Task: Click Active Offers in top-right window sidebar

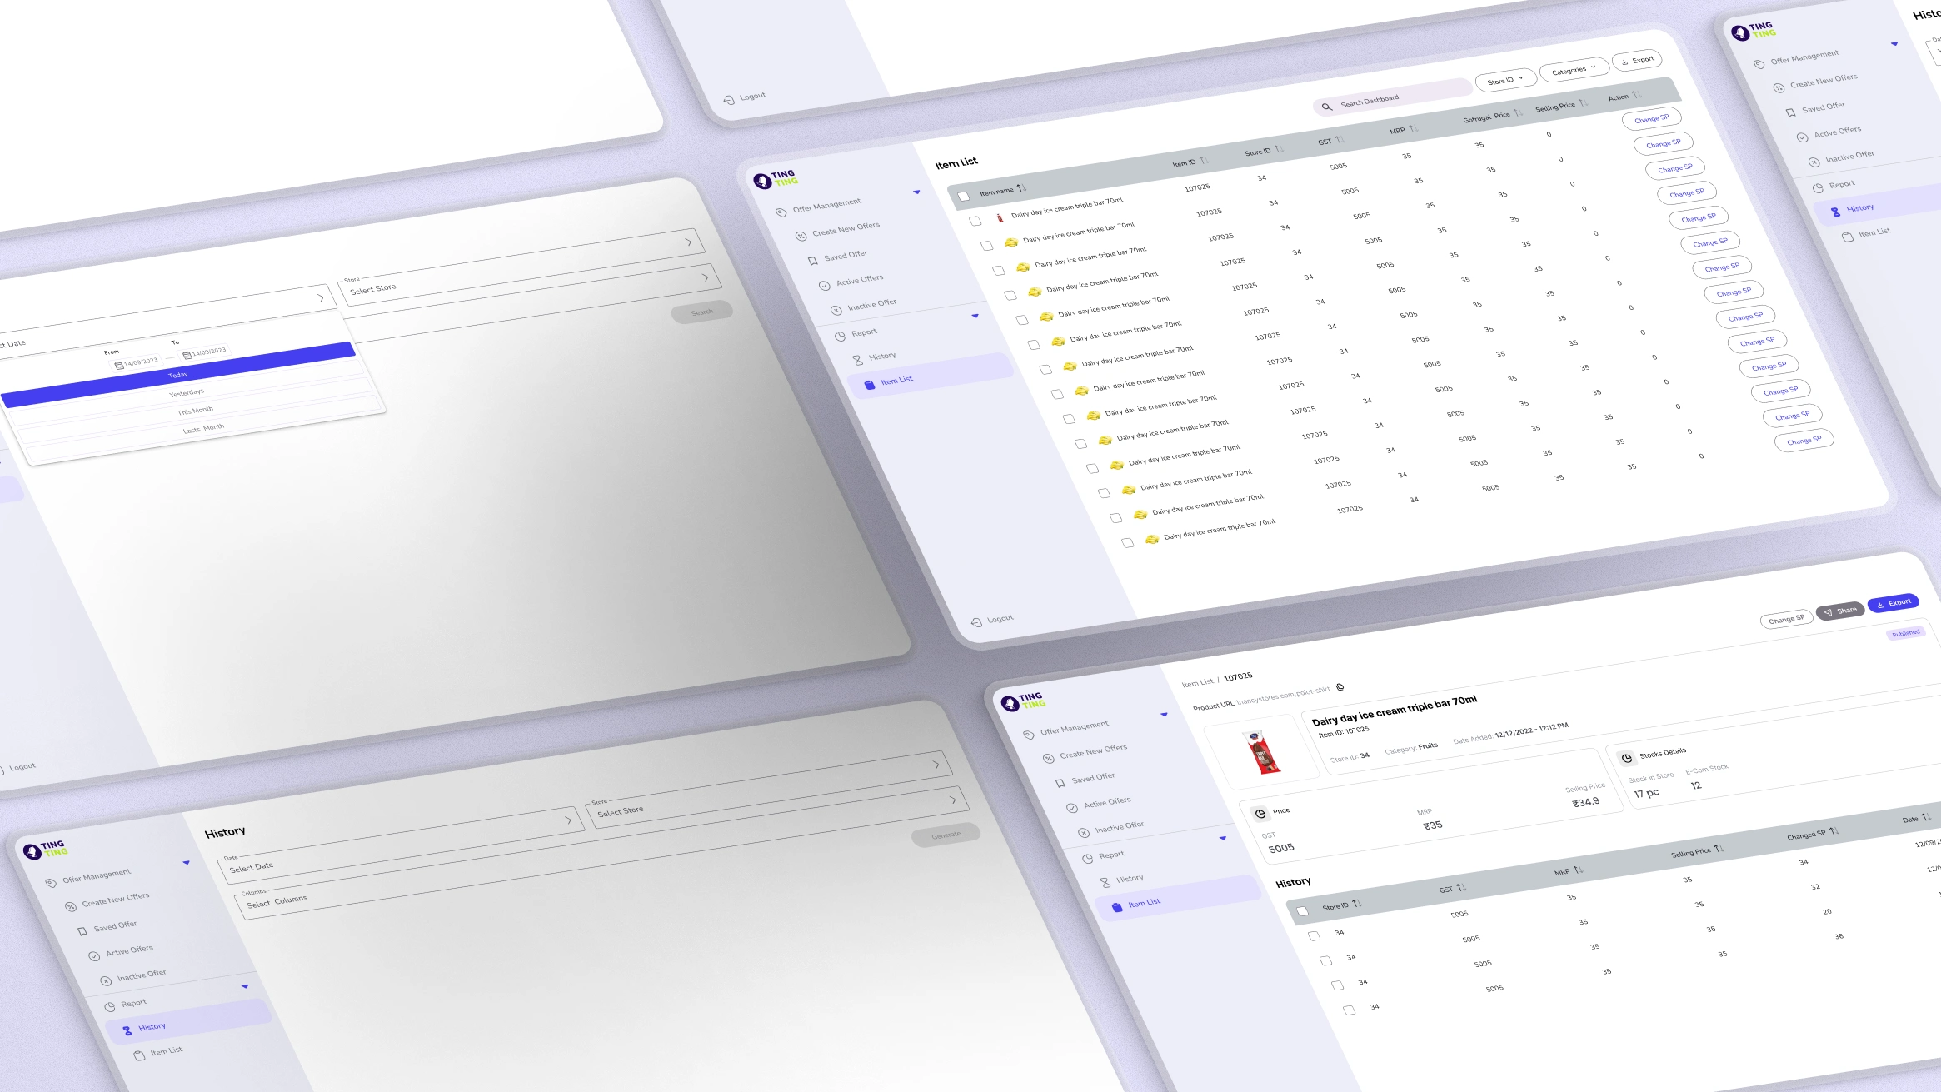Action: [1837, 132]
